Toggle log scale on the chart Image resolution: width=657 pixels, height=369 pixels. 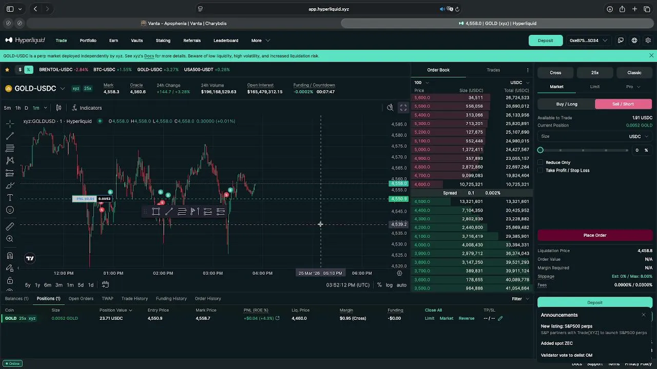coord(389,285)
